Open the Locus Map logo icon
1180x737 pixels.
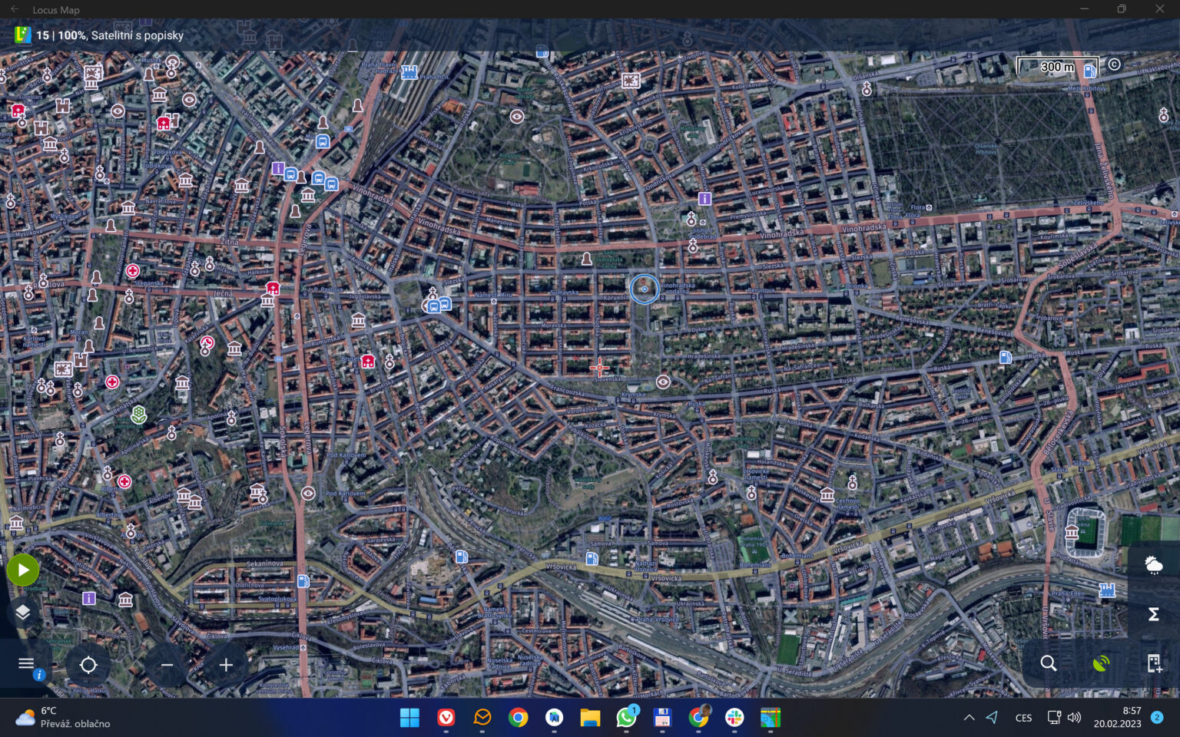click(x=22, y=35)
